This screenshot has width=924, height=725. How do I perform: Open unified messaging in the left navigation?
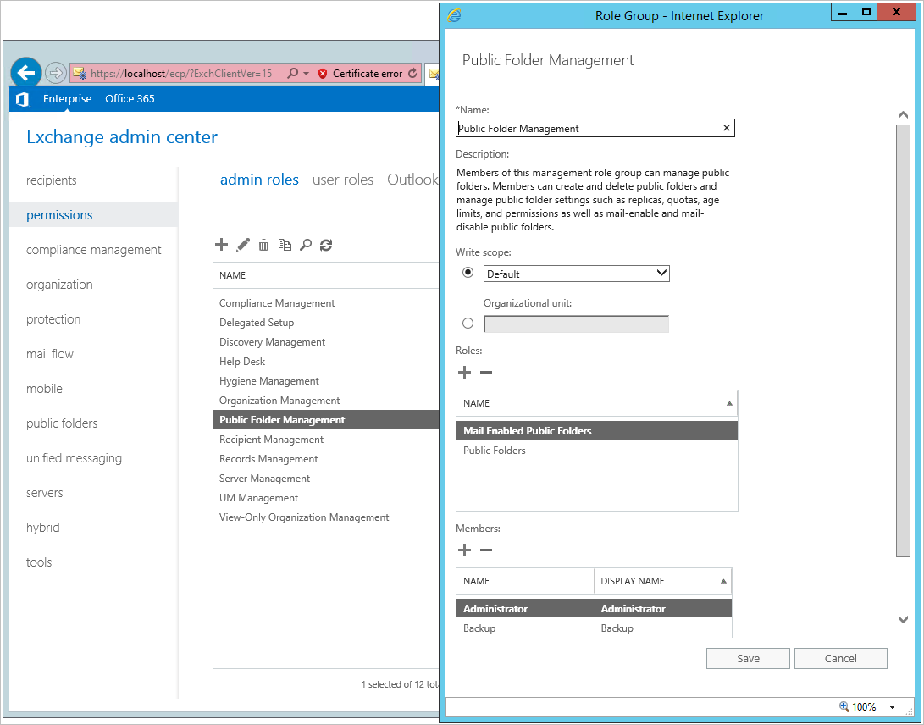click(75, 458)
